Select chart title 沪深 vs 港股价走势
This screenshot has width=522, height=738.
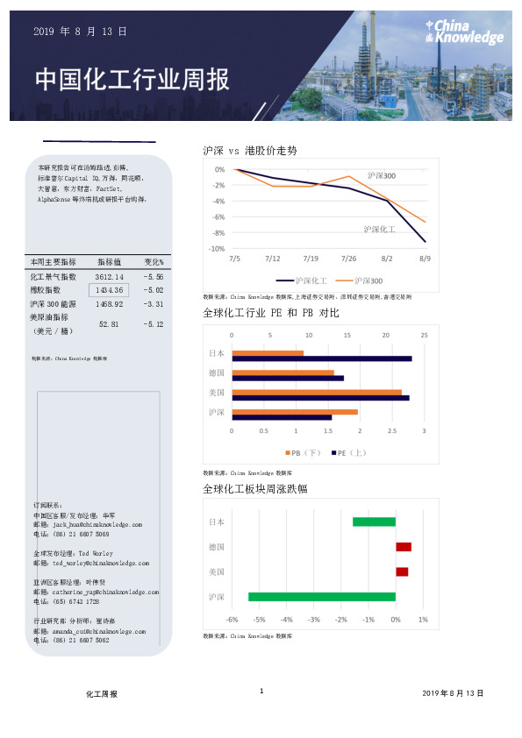click(x=250, y=151)
